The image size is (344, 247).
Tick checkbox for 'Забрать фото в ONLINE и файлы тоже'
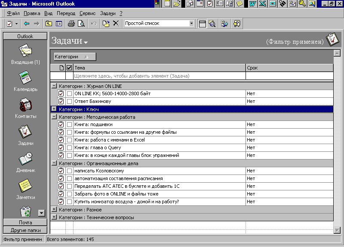[69, 194]
